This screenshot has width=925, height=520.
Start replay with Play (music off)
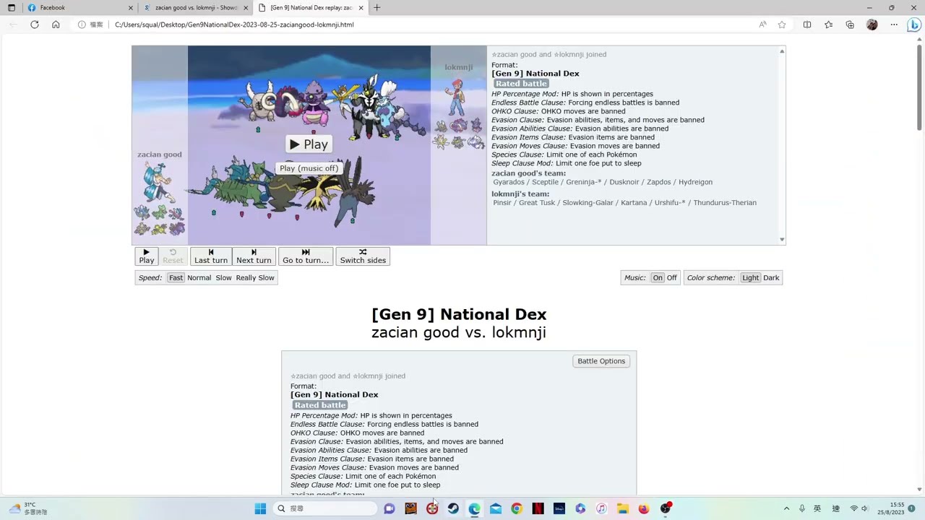point(309,168)
